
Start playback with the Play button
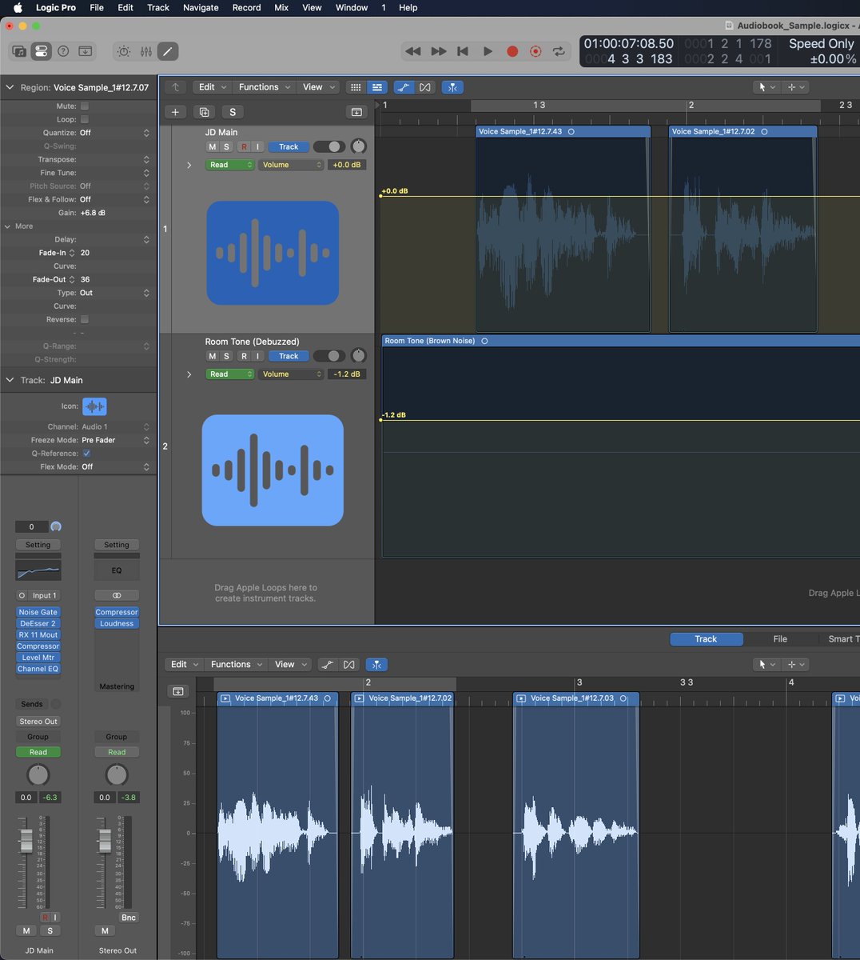(488, 51)
